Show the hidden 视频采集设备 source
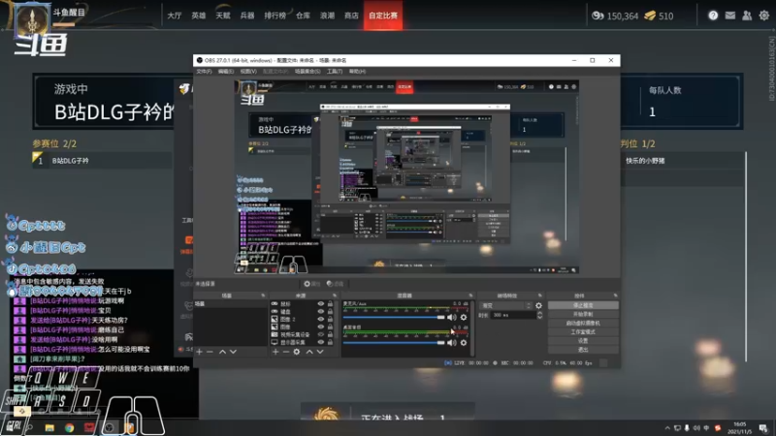The image size is (776, 436). (321, 334)
